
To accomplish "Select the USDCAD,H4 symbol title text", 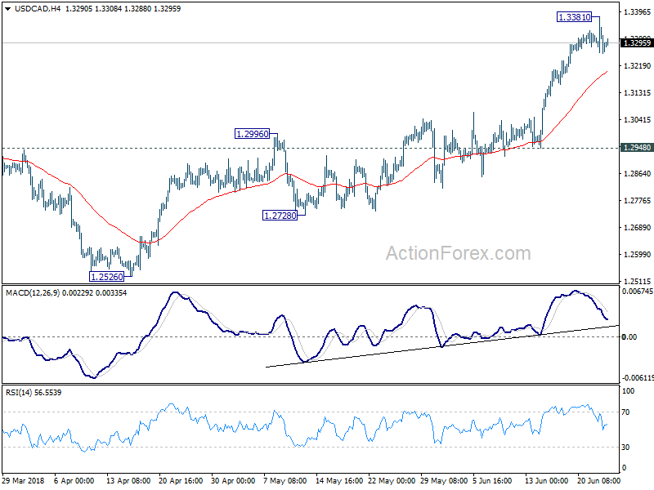I will click(38, 9).
